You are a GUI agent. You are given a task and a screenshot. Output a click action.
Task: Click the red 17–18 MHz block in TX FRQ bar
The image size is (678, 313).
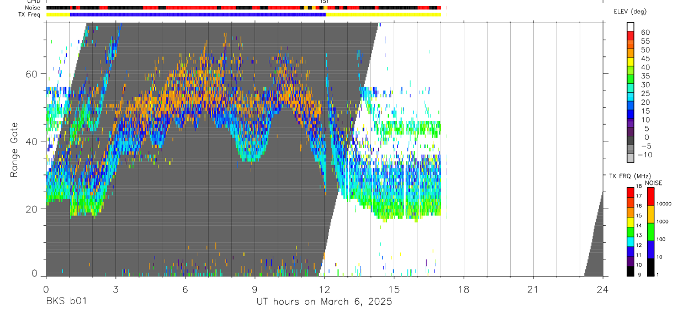click(631, 192)
